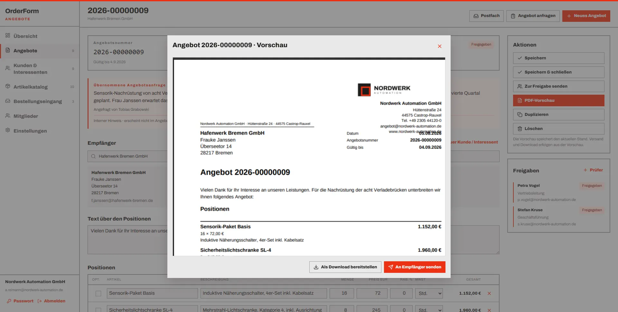
Task: Click the clipboard icon on Angebot anfragen
Action: tap(513, 16)
